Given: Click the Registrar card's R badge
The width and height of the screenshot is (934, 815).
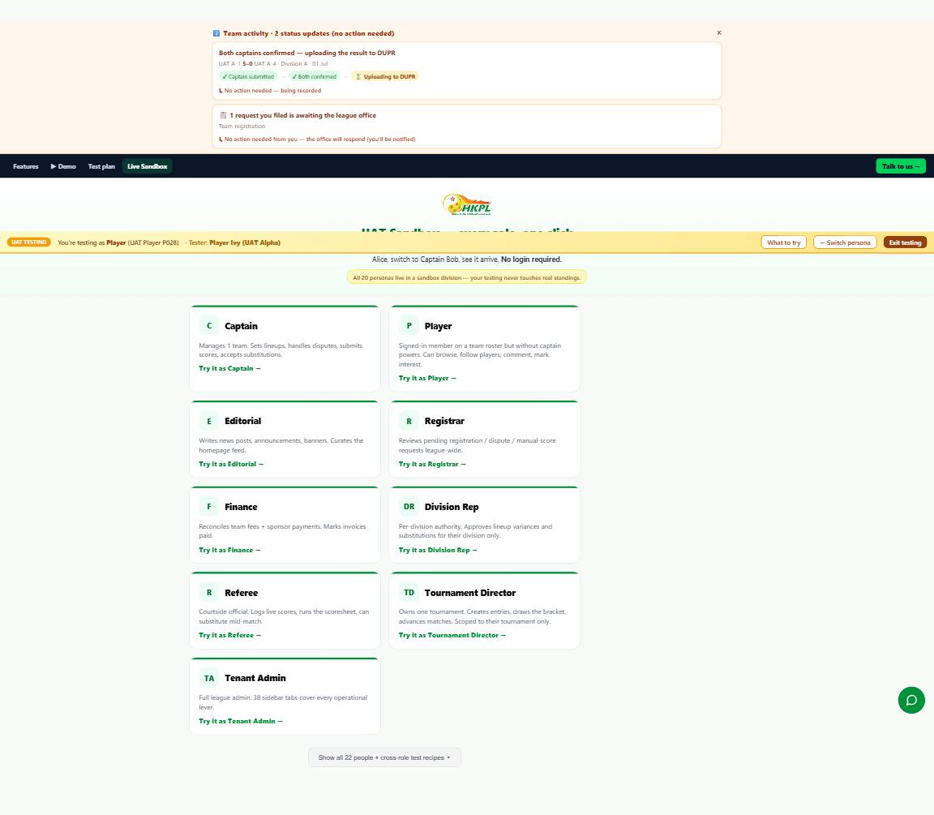Looking at the screenshot, I should [409, 421].
